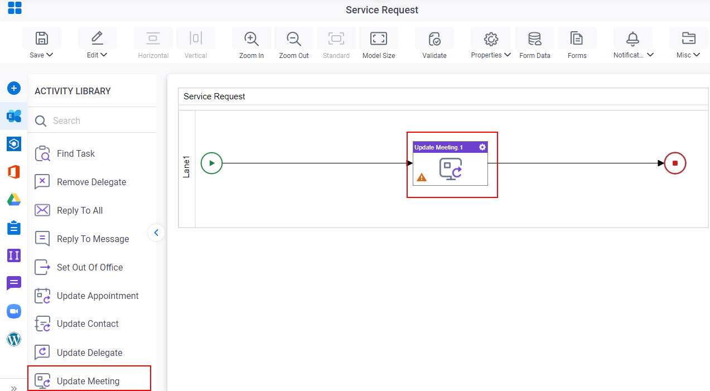Select the Zoom camera sidebar icon
Screen dimensions: 710x391
[x=14, y=311]
